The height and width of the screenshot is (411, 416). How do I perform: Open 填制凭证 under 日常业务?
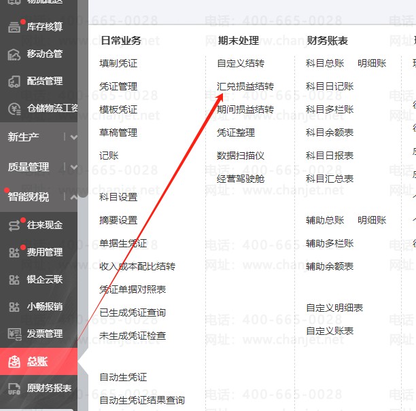118,63
